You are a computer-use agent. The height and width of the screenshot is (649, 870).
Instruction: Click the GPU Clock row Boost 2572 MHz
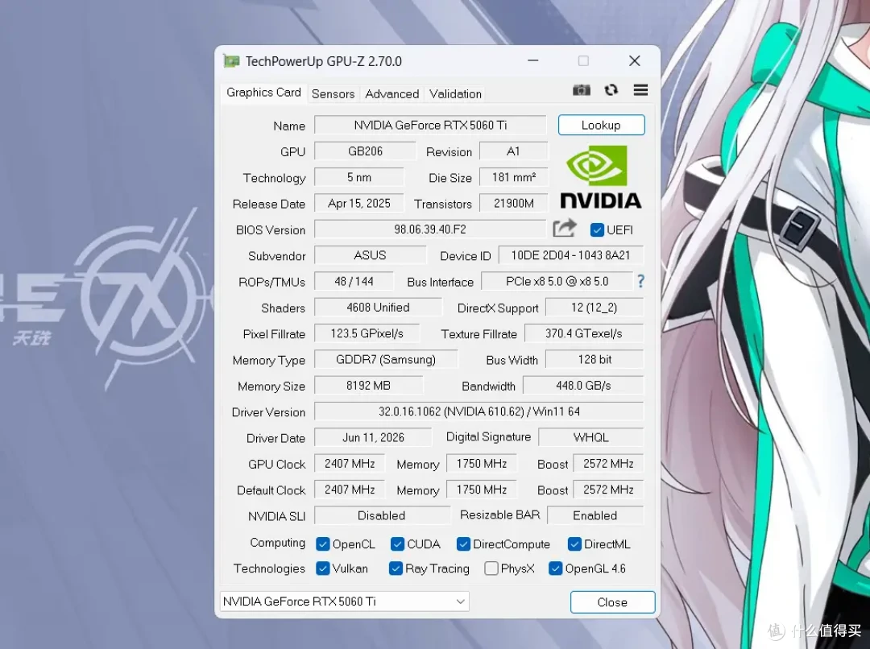tap(609, 463)
